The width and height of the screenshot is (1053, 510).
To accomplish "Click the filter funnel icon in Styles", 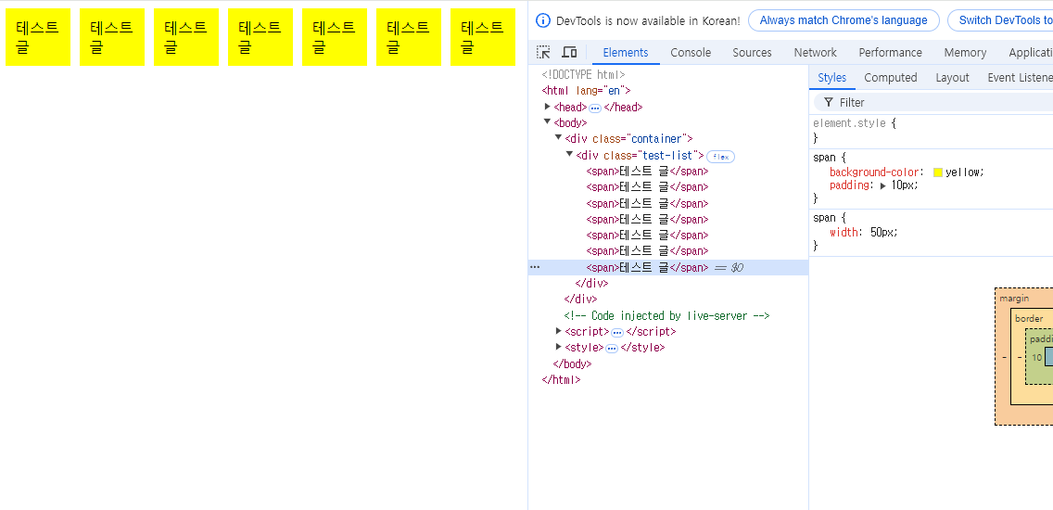I will (x=829, y=102).
